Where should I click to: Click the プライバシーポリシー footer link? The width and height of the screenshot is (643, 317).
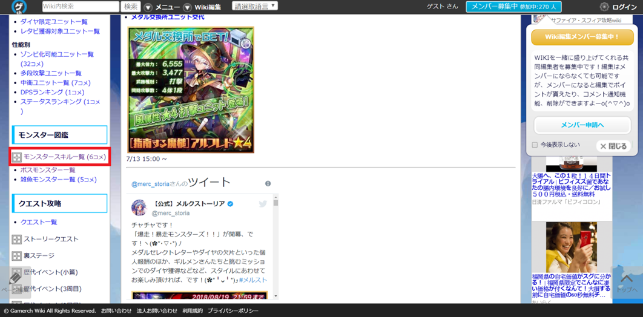(x=233, y=311)
